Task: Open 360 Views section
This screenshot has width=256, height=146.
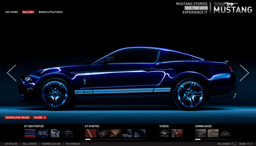Action: click(12, 12)
